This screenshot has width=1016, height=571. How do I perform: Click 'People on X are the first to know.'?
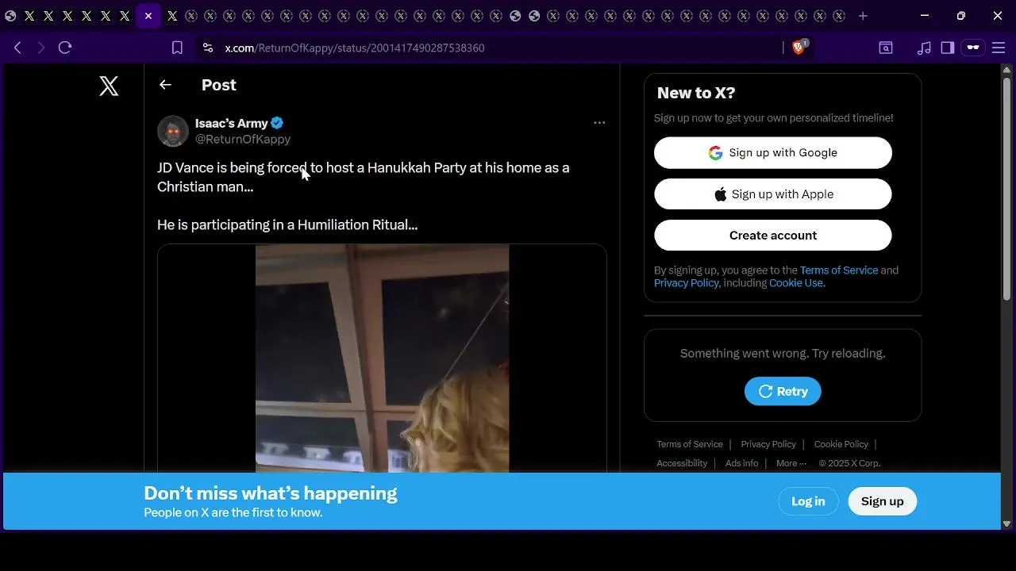233,513
